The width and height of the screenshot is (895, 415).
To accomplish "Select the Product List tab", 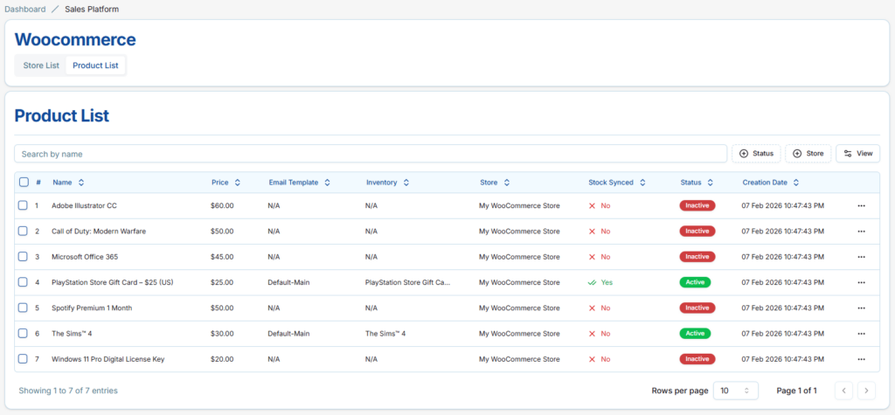I will 95,66.
